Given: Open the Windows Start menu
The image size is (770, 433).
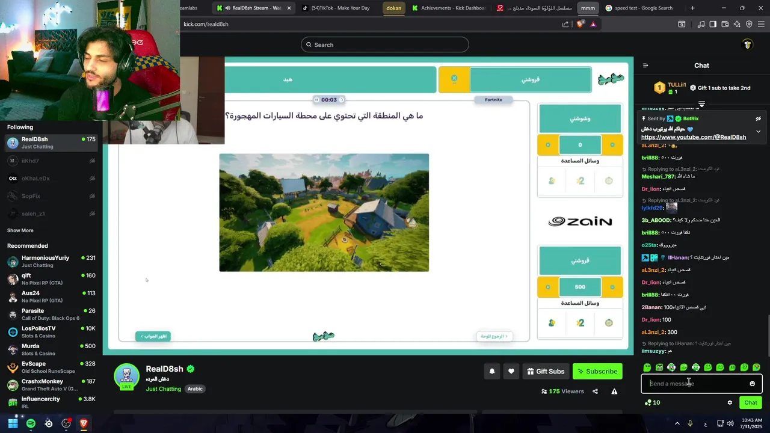Looking at the screenshot, I should (x=13, y=423).
